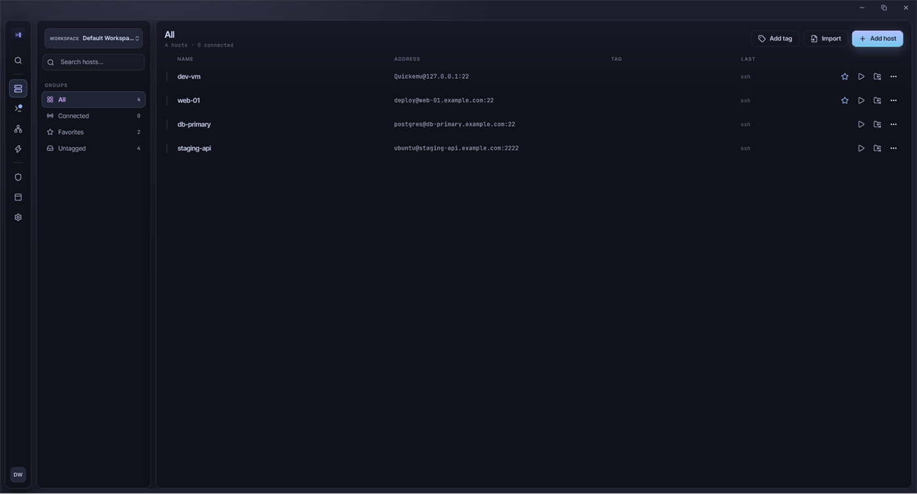
Task: Open file transfer folder icon for web-01
Action: 877,100
